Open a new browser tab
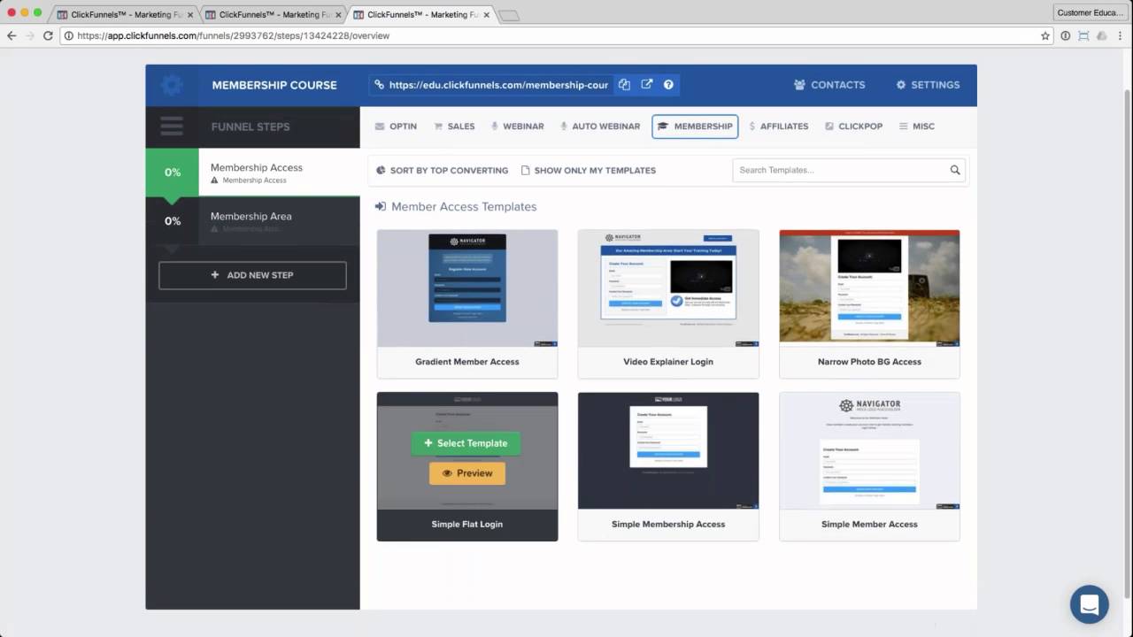This screenshot has width=1133, height=637. [509, 15]
